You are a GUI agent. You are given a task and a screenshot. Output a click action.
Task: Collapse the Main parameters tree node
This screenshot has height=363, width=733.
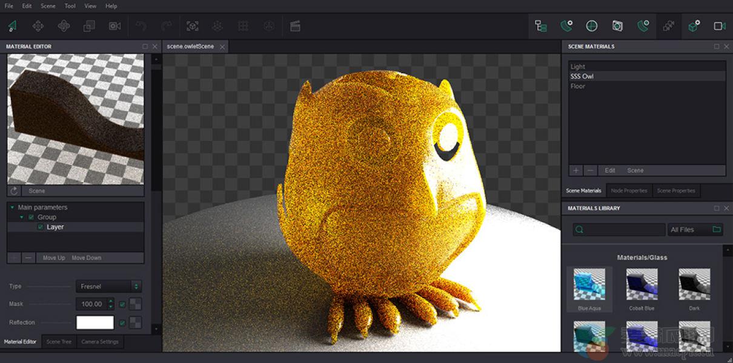pyautogui.click(x=12, y=208)
